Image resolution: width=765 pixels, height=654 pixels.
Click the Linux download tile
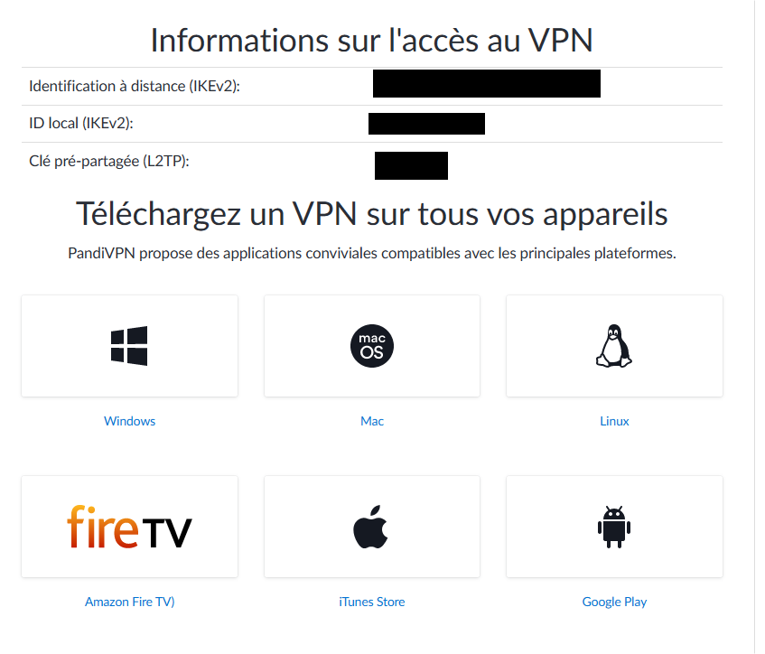(614, 345)
